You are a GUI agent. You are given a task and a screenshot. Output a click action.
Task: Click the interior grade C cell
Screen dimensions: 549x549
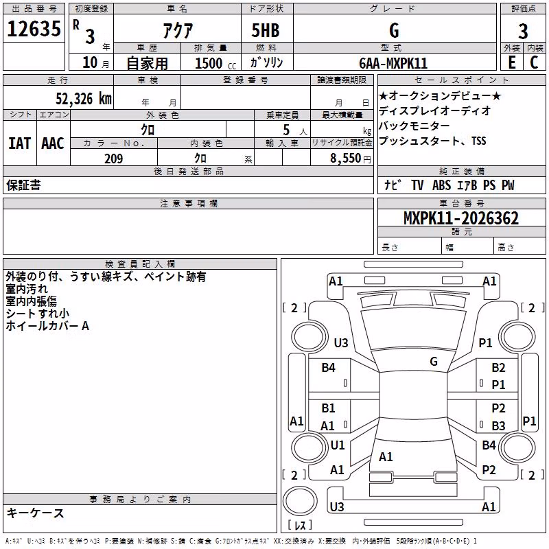click(534, 62)
